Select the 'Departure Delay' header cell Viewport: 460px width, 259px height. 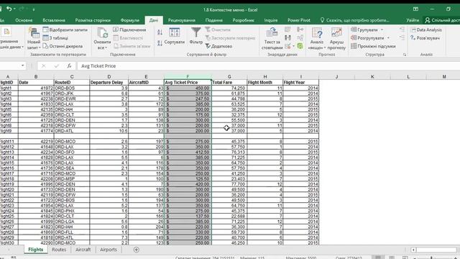(109, 83)
